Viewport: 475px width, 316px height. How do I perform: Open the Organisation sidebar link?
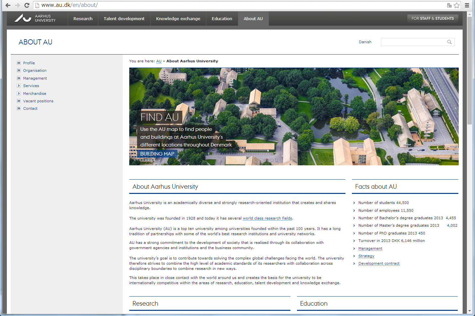[x=35, y=70]
